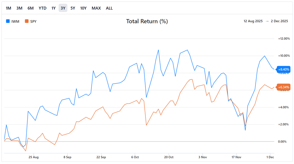Click start date 12 Aug 2025
This screenshot has height=164, width=294.
[253, 21]
